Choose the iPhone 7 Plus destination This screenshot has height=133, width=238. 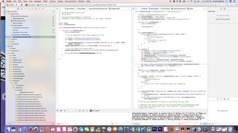[42, 5]
